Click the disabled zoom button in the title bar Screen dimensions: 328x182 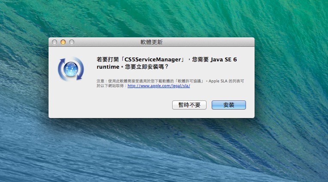(x=72, y=42)
